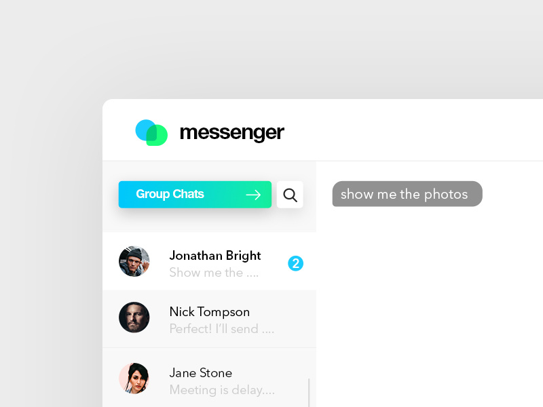This screenshot has width=543, height=407.
Task: Click the Jonathan Bright name label
Action: 215,256
